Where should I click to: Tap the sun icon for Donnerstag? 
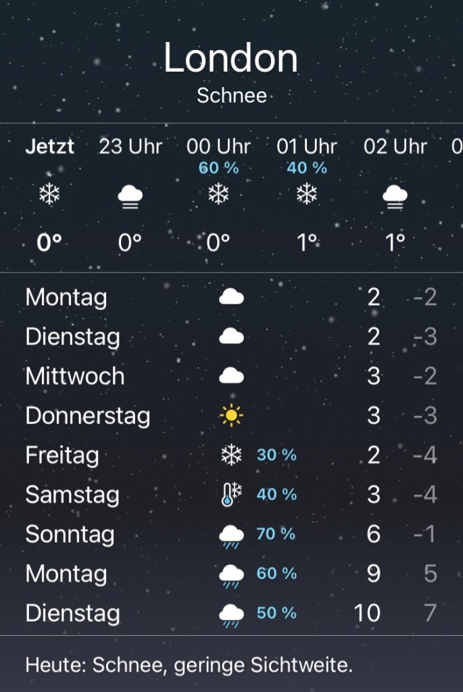click(x=231, y=415)
